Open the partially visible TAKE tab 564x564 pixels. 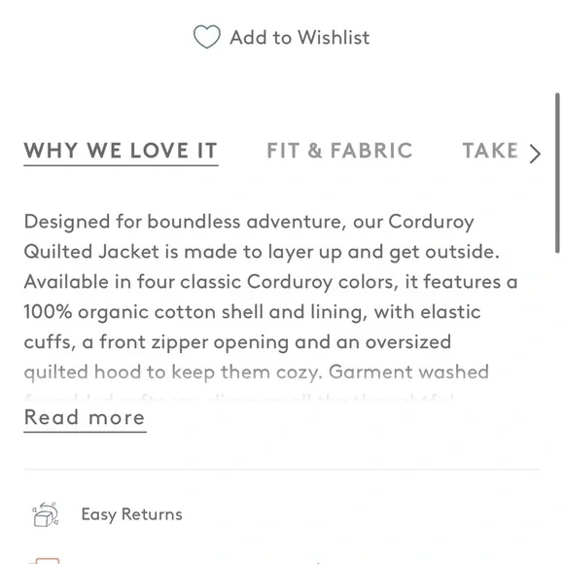pos(490,150)
